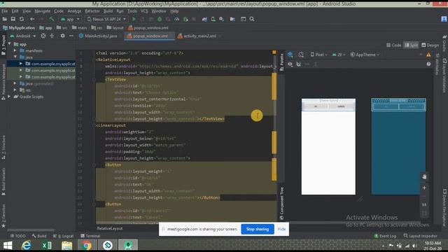The width and height of the screenshot is (448, 252).
Task: Click the blue blueprint preview thumbnail
Action: (398, 146)
